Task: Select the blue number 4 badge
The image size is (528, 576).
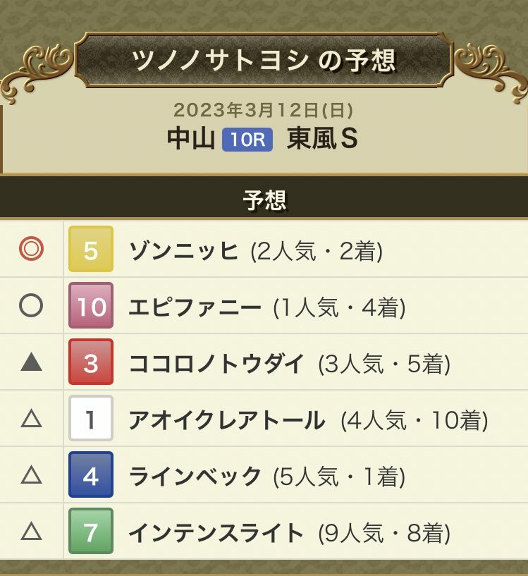Action: pos(91,474)
